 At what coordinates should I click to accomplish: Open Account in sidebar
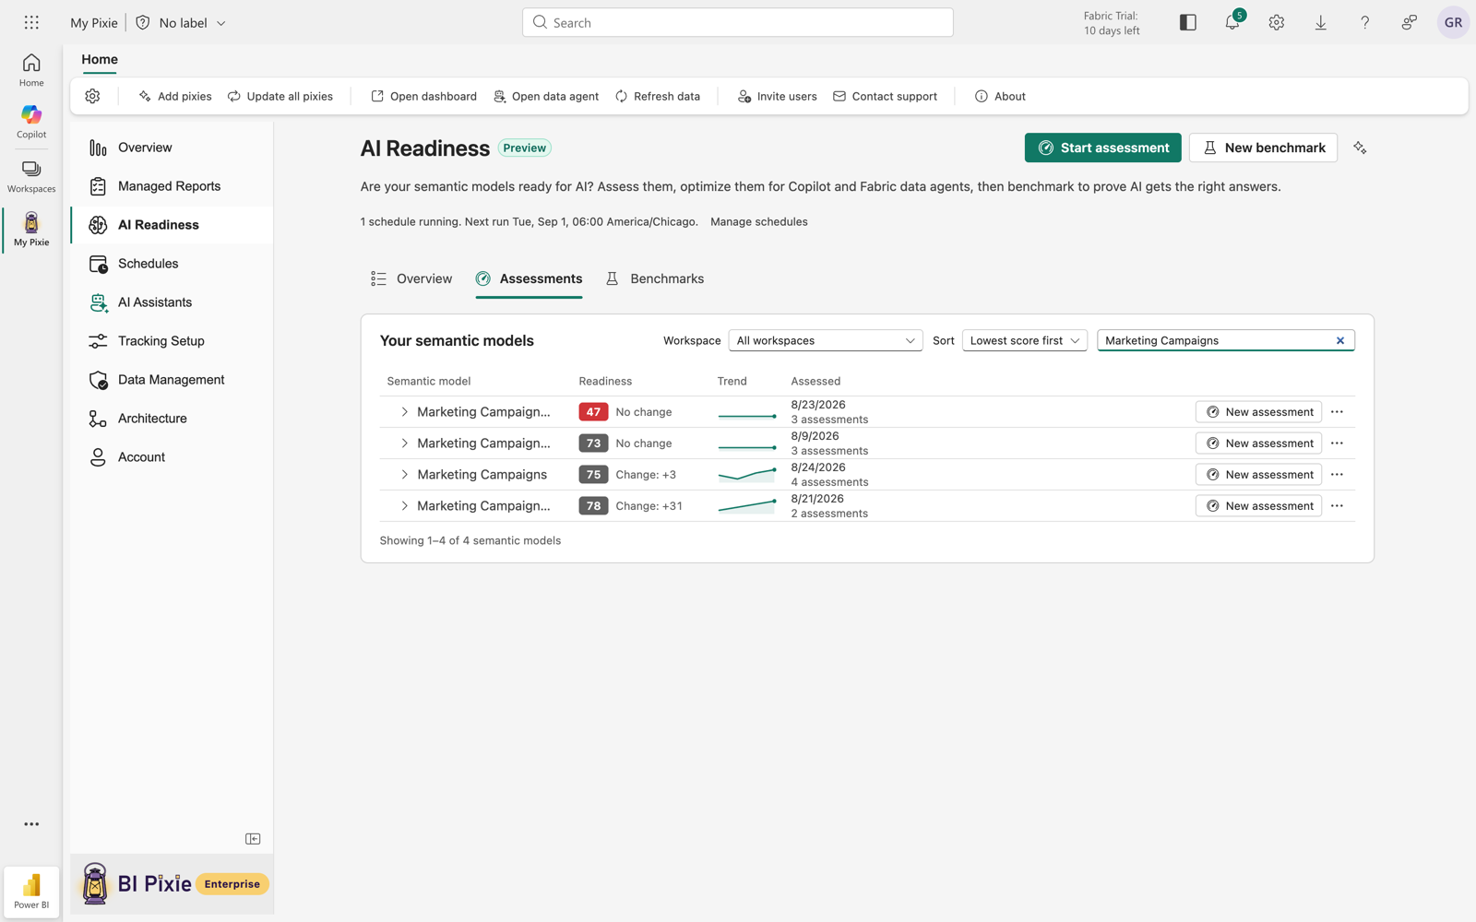click(172, 457)
